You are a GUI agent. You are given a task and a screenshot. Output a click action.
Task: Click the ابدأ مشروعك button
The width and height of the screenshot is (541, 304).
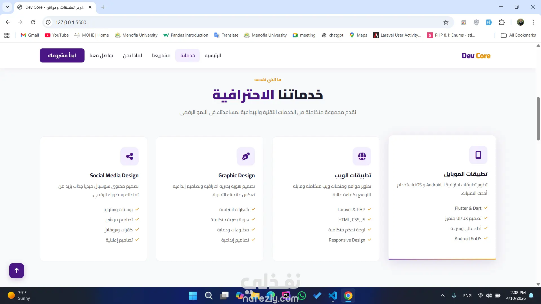coord(62,55)
